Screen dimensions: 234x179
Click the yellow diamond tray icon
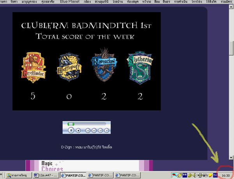(190, 175)
